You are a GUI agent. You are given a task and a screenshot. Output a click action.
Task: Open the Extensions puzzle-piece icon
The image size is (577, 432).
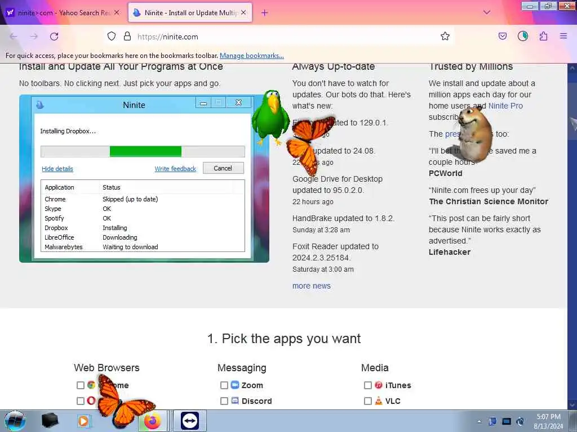[x=543, y=37]
